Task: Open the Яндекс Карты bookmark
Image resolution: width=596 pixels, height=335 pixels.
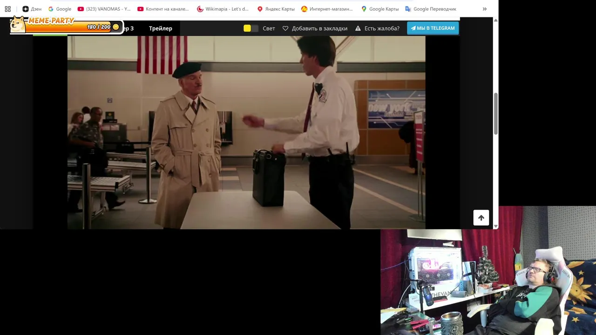Action: tap(276, 9)
